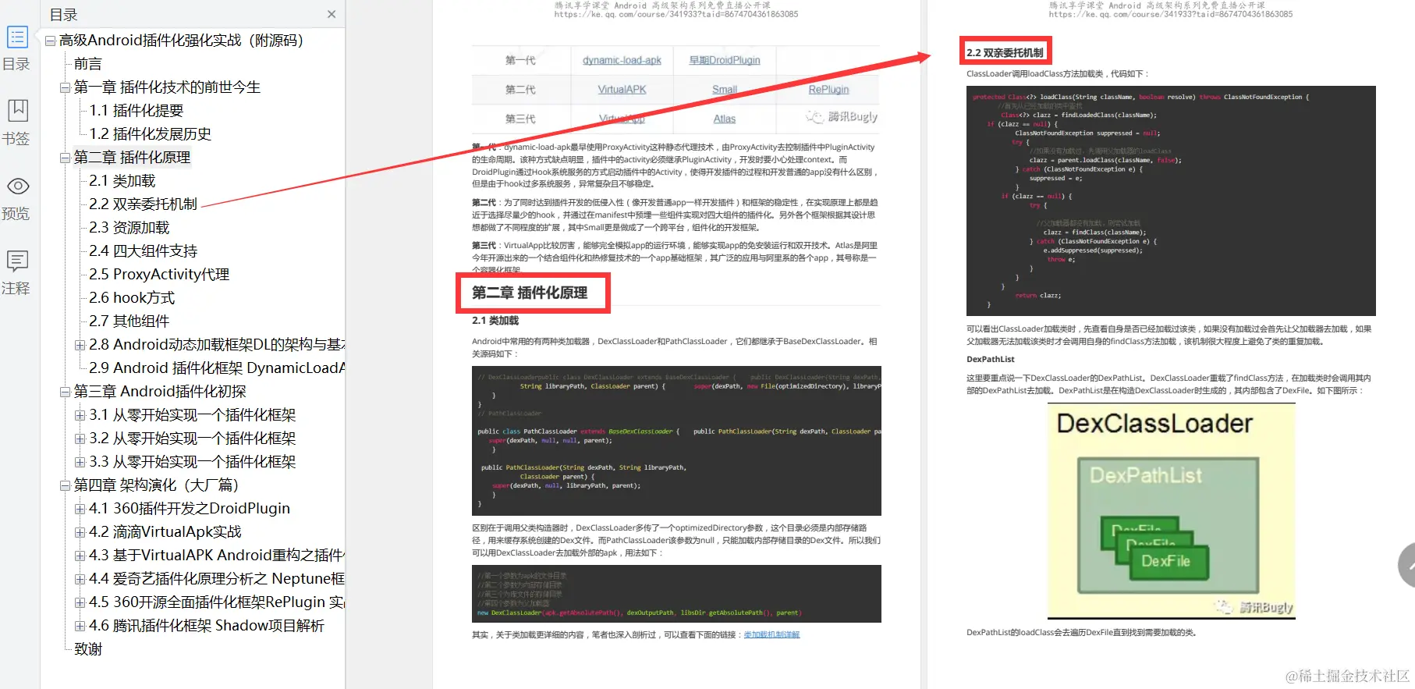Viewport: 1415px width, 689px height.
Task: Open the 目录 outline sidebar panel
Action: tap(17, 48)
